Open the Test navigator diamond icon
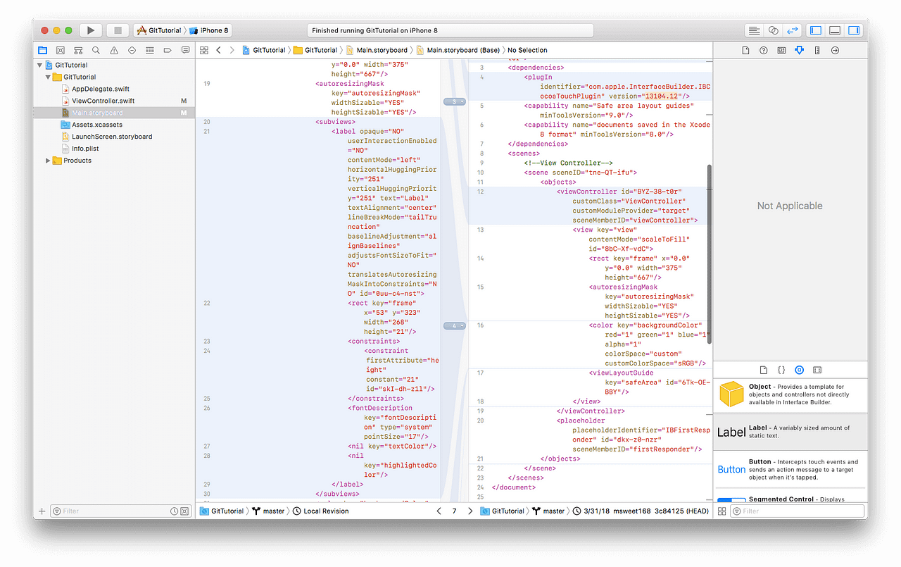The width and height of the screenshot is (901, 567). (x=132, y=50)
